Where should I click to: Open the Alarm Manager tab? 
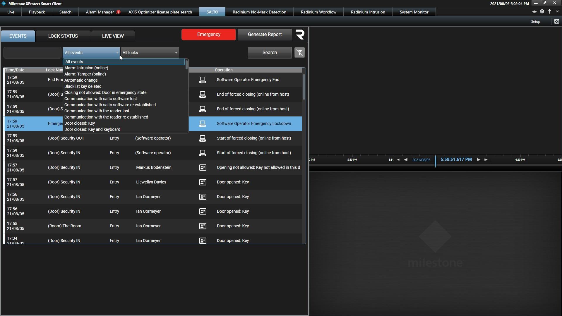point(100,12)
